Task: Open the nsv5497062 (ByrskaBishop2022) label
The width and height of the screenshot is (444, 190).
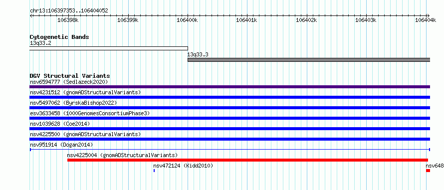Action: click(x=73, y=103)
